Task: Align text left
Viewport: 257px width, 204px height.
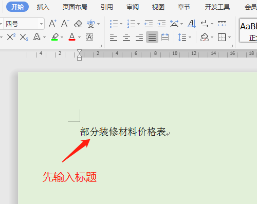Action: tap(114, 37)
